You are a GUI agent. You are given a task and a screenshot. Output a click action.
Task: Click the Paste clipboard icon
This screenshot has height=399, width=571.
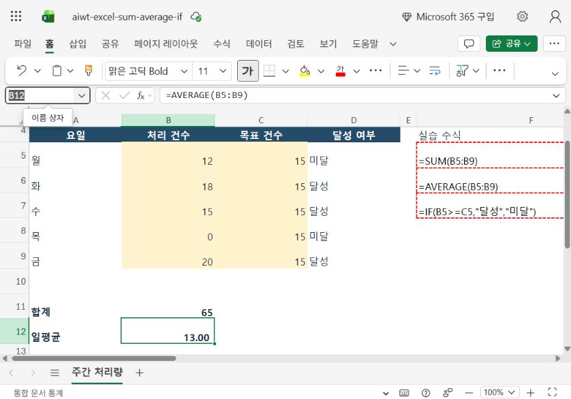[x=57, y=70]
